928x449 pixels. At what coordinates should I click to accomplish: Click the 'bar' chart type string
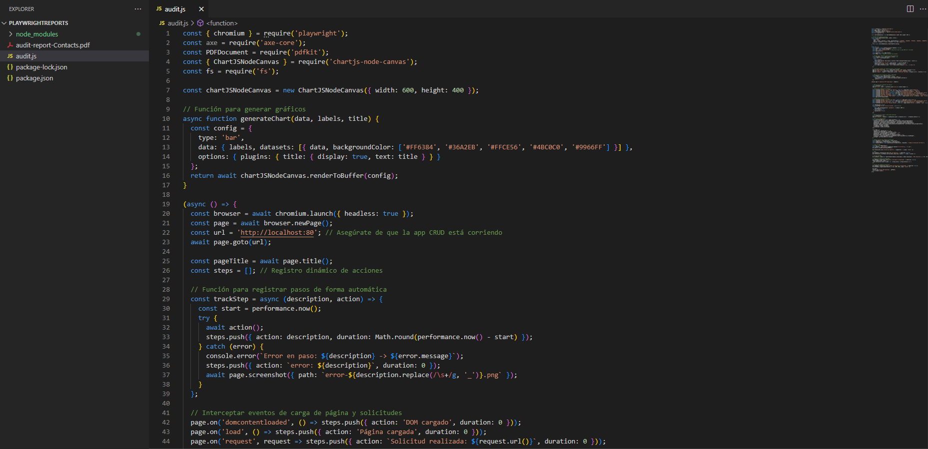point(231,138)
